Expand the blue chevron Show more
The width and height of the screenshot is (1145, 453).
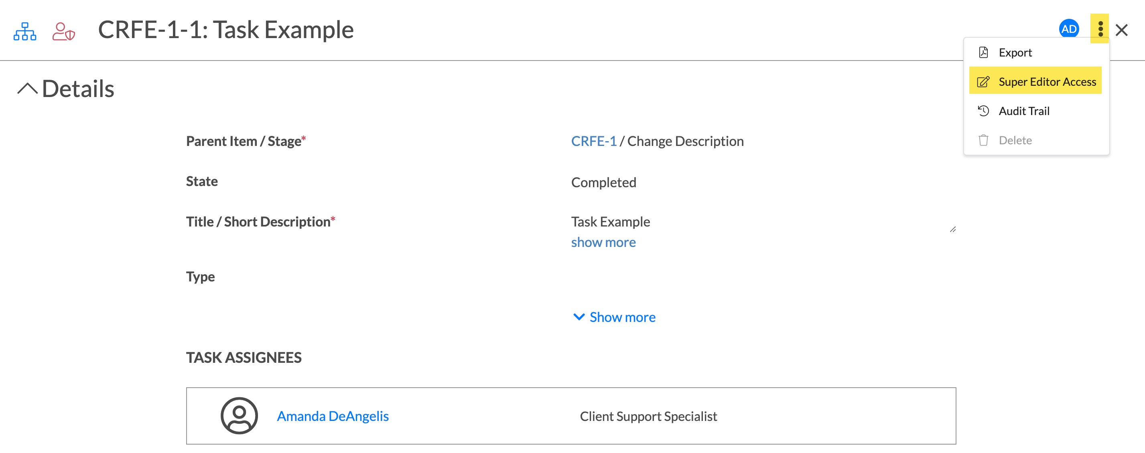(614, 317)
